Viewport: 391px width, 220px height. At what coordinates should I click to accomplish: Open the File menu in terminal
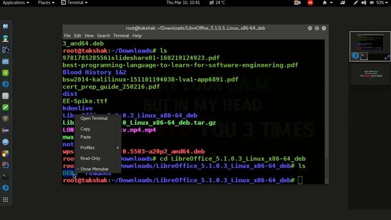pyautogui.click(x=67, y=35)
